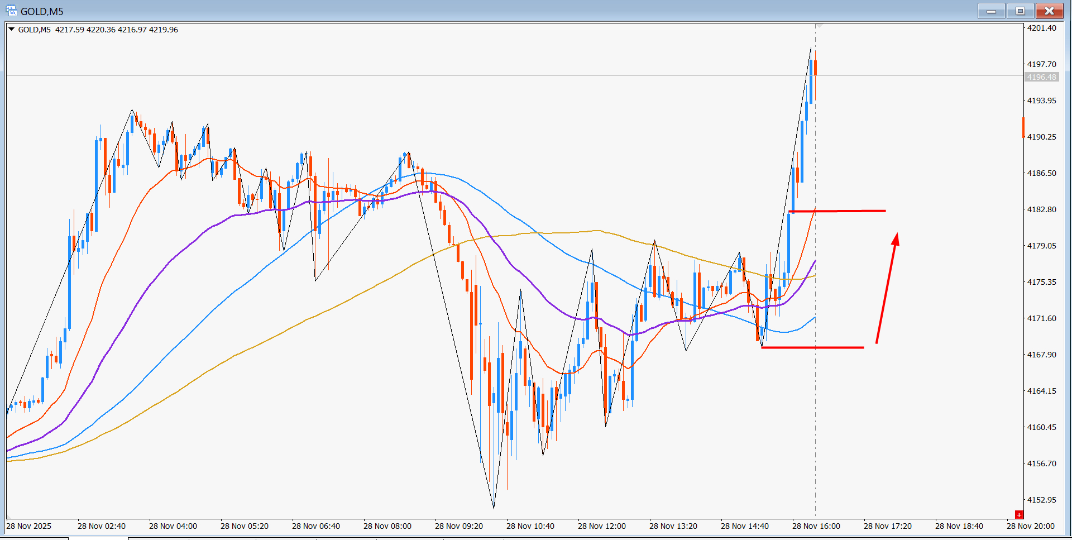Click price scale value 4152.95
The width and height of the screenshot is (1072, 540).
pos(1042,500)
